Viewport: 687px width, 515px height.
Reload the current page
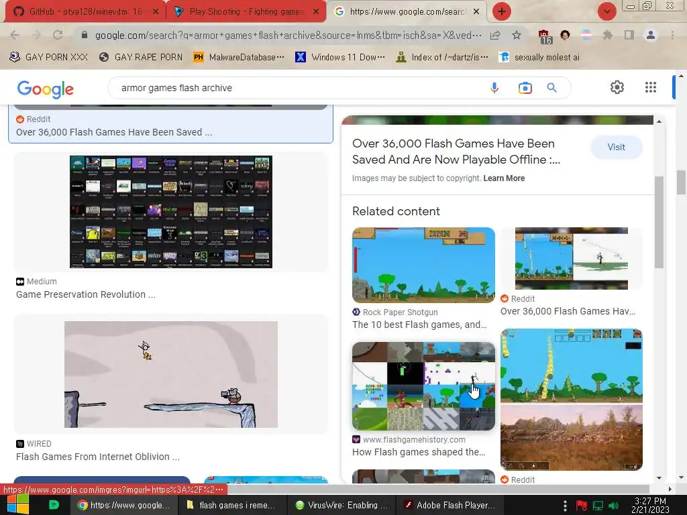tap(58, 35)
